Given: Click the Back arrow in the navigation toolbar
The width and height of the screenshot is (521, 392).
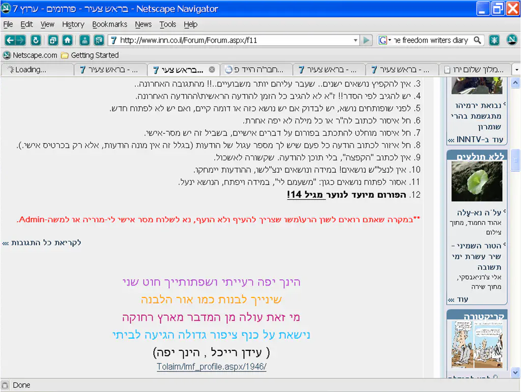Looking at the screenshot, I should [10, 40].
